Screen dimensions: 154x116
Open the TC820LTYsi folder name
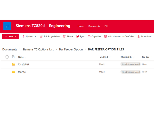click(23, 65)
